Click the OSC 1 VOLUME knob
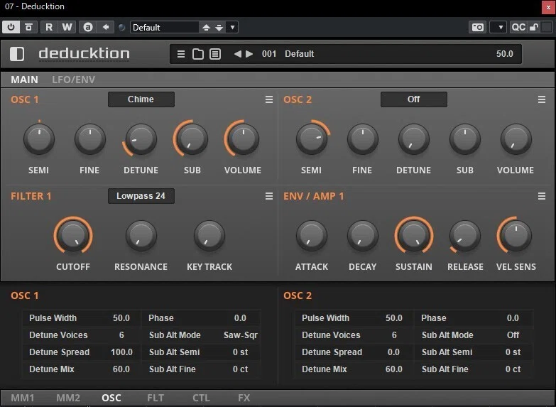The height and width of the screenshot is (407, 556). click(x=243, y=139)
